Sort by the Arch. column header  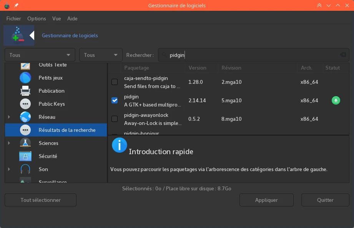(307, 68)
